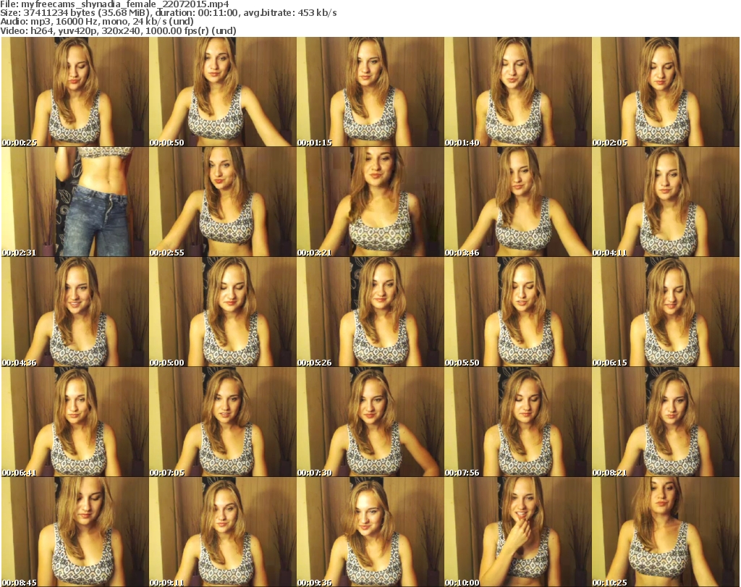Select the thumbnail stamped 00:00:25

[75, 92]
